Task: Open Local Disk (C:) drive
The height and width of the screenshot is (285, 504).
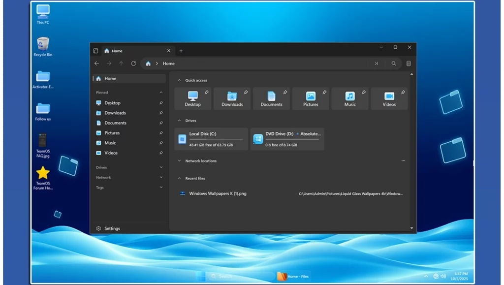Action: click(211, 139)
